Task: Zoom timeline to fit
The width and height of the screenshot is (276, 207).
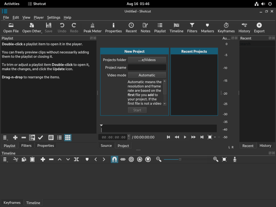Action: coord(224,160)
